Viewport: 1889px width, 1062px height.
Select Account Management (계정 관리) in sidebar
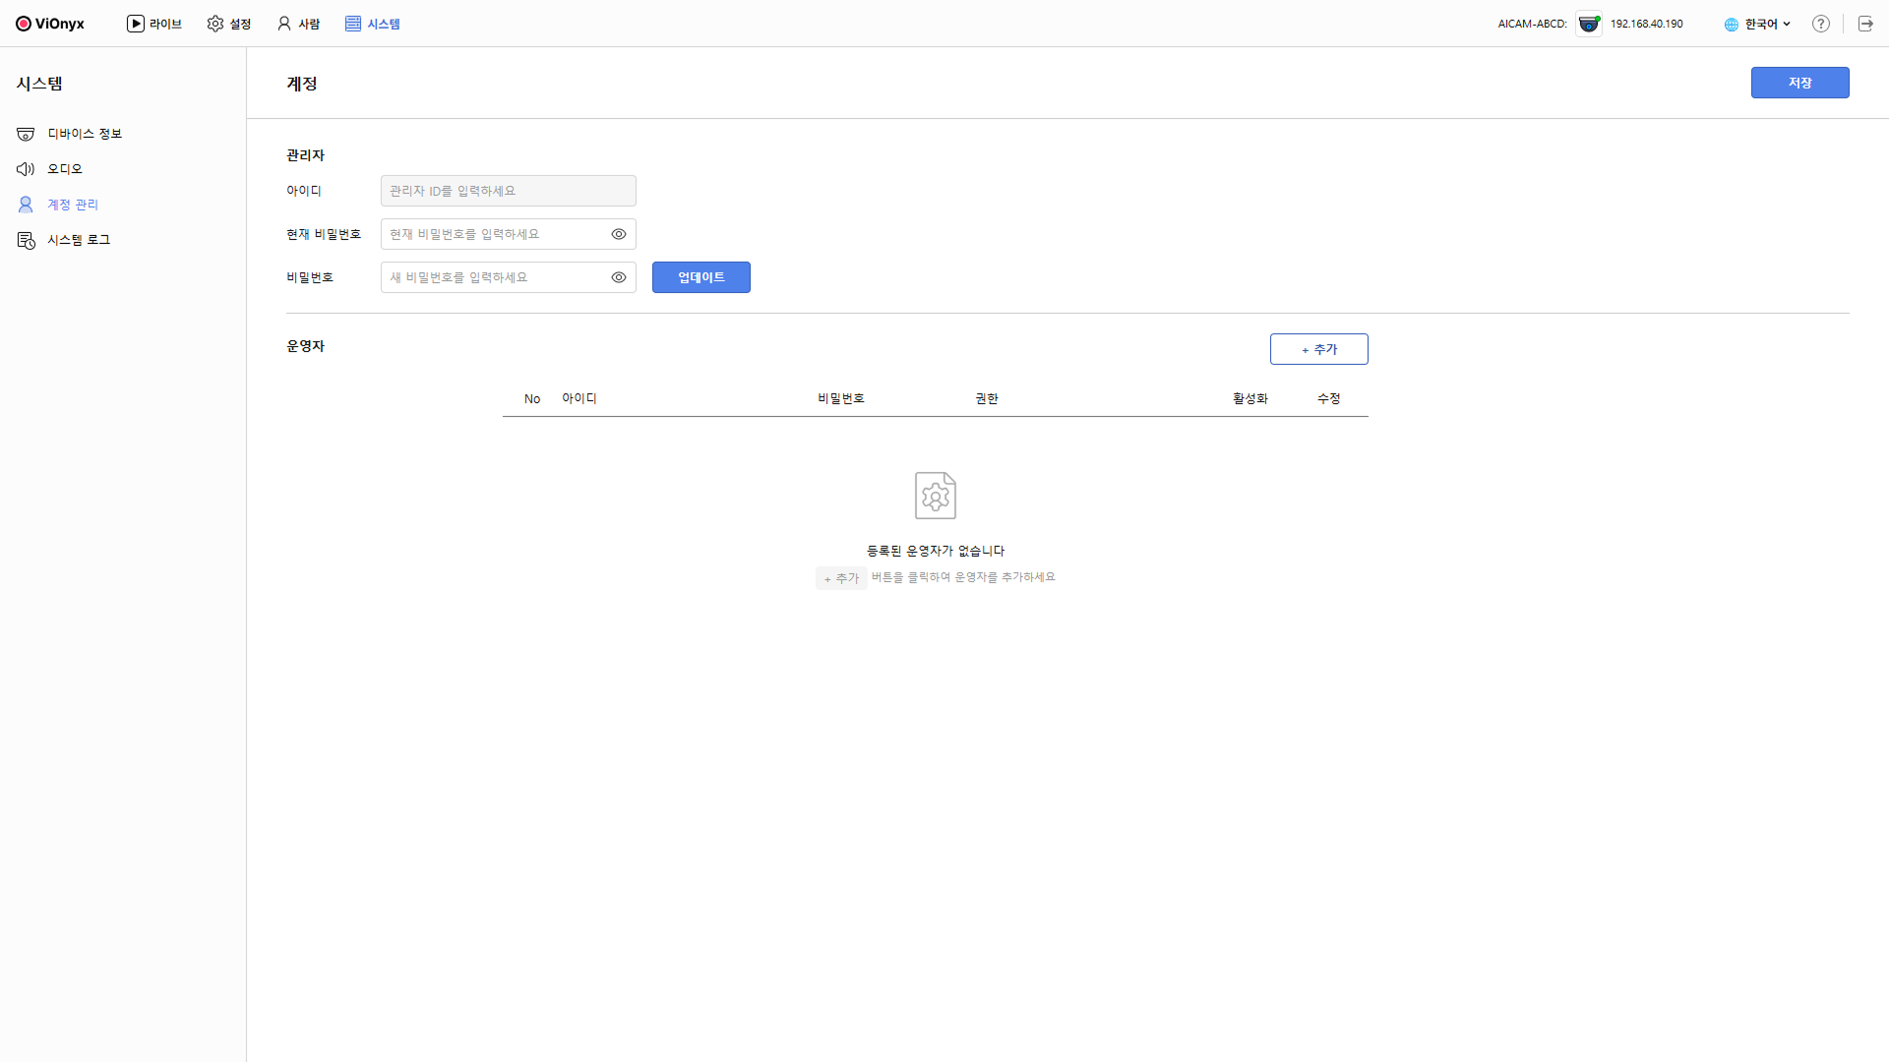click(73, 205)
